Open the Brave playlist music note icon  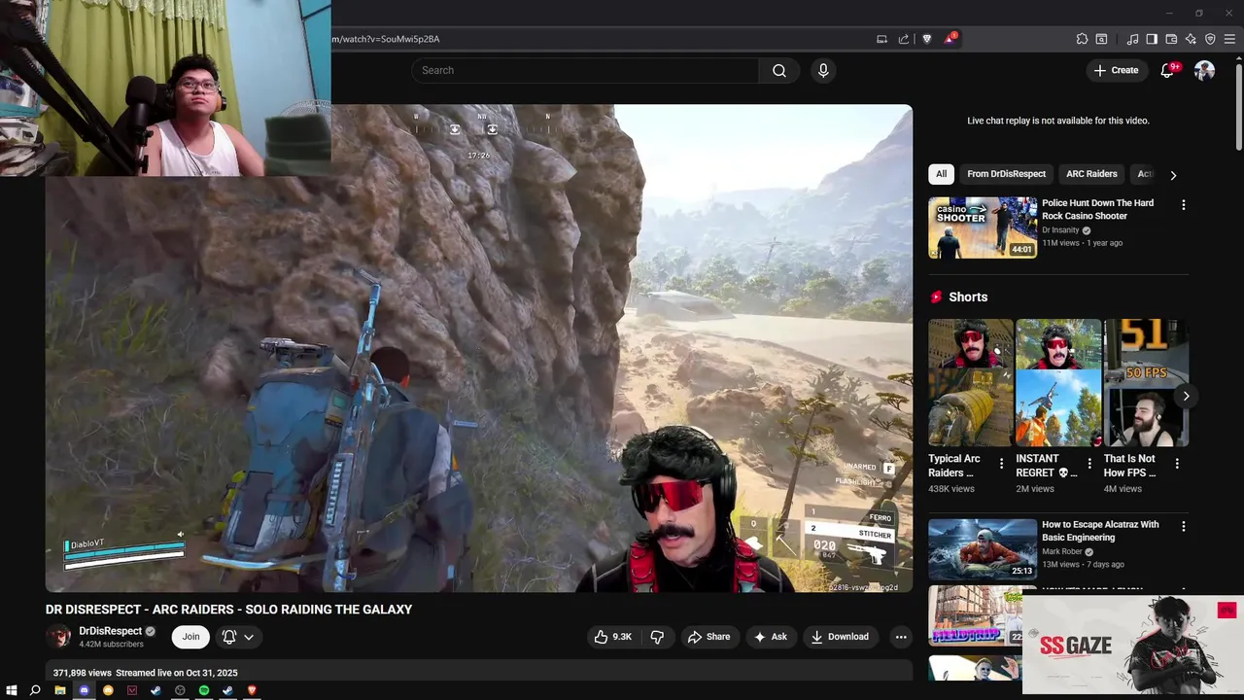point(1132,39)
